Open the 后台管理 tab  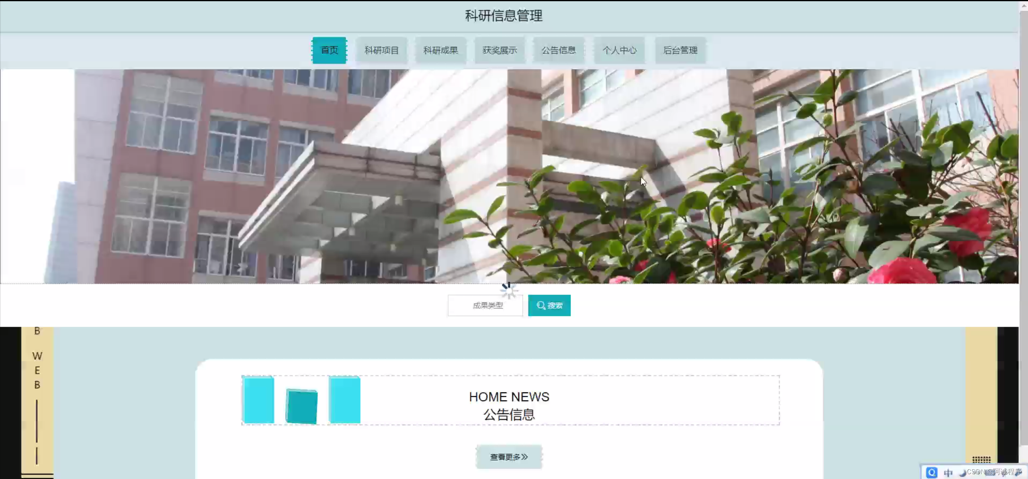point(680,50)
